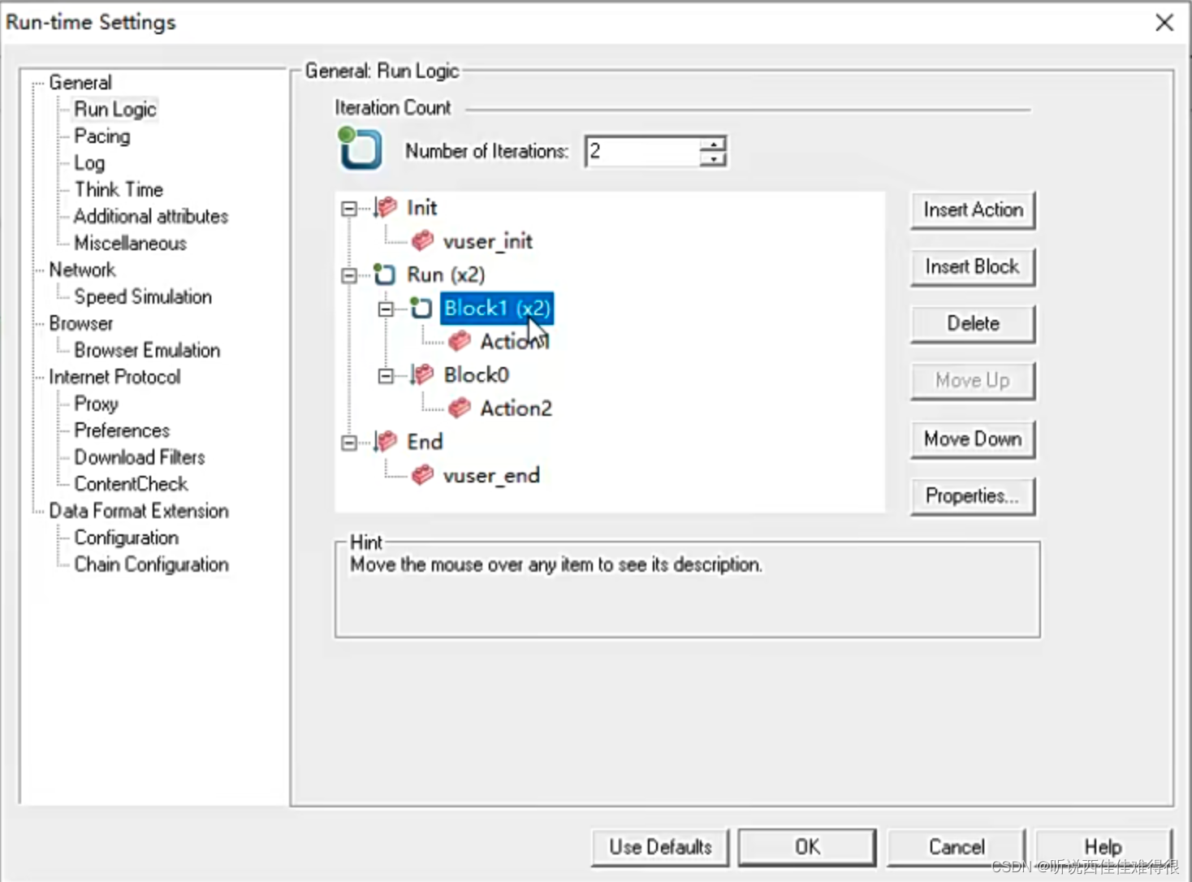The width and height of the screenshot is (1192, 882).
Task: Open Proxy settings
Action: click(97, 404)
